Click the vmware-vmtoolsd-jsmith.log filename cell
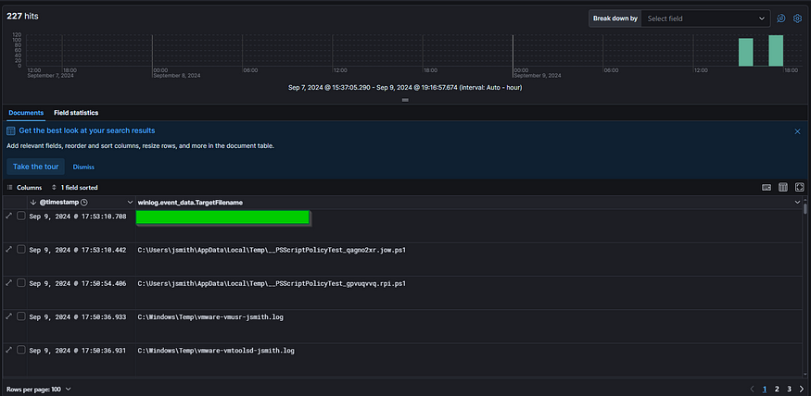Image resolution: width=811 pixels, height=396 pixels. pyautogui.click(x=216, y=351)
